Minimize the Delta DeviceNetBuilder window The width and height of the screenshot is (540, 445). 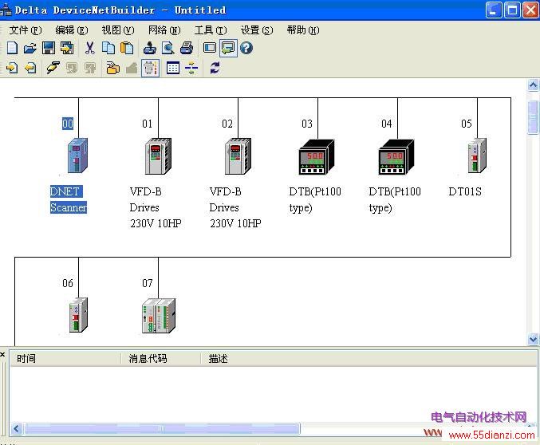[494, 10]
